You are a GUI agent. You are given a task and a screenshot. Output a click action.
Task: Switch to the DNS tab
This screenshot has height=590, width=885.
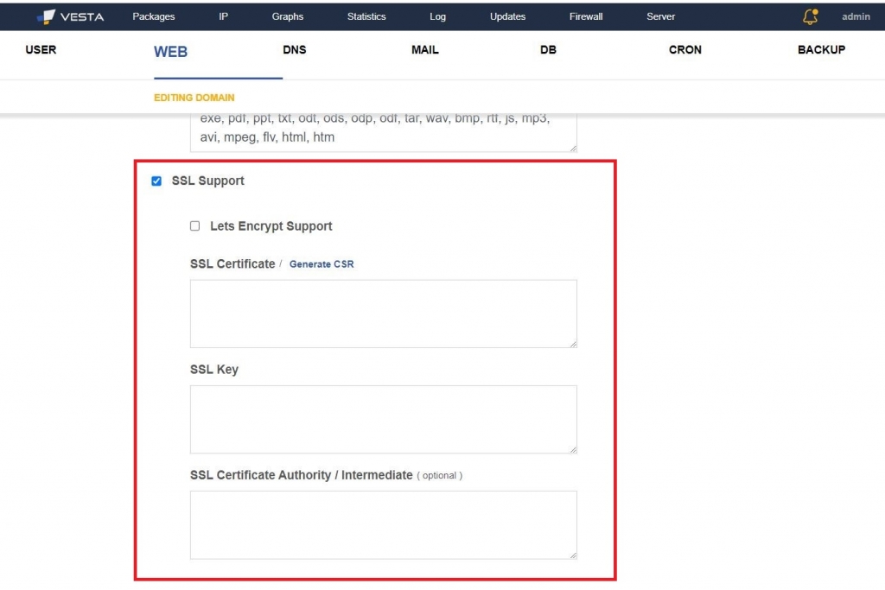click(x=294, y=49)
